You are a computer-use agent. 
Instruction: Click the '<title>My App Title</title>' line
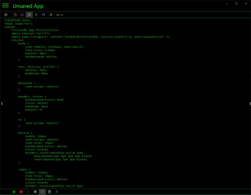point(35,30)
